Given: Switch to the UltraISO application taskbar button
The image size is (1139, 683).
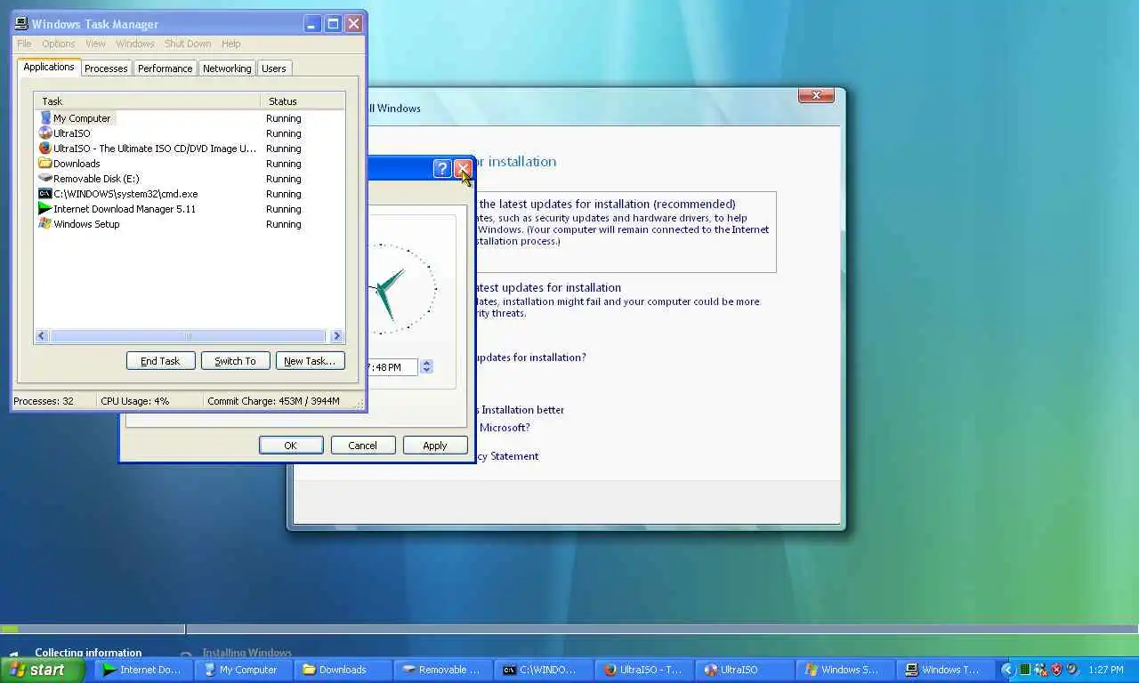Looking at the screenshot, I should [x=743, y=670].
